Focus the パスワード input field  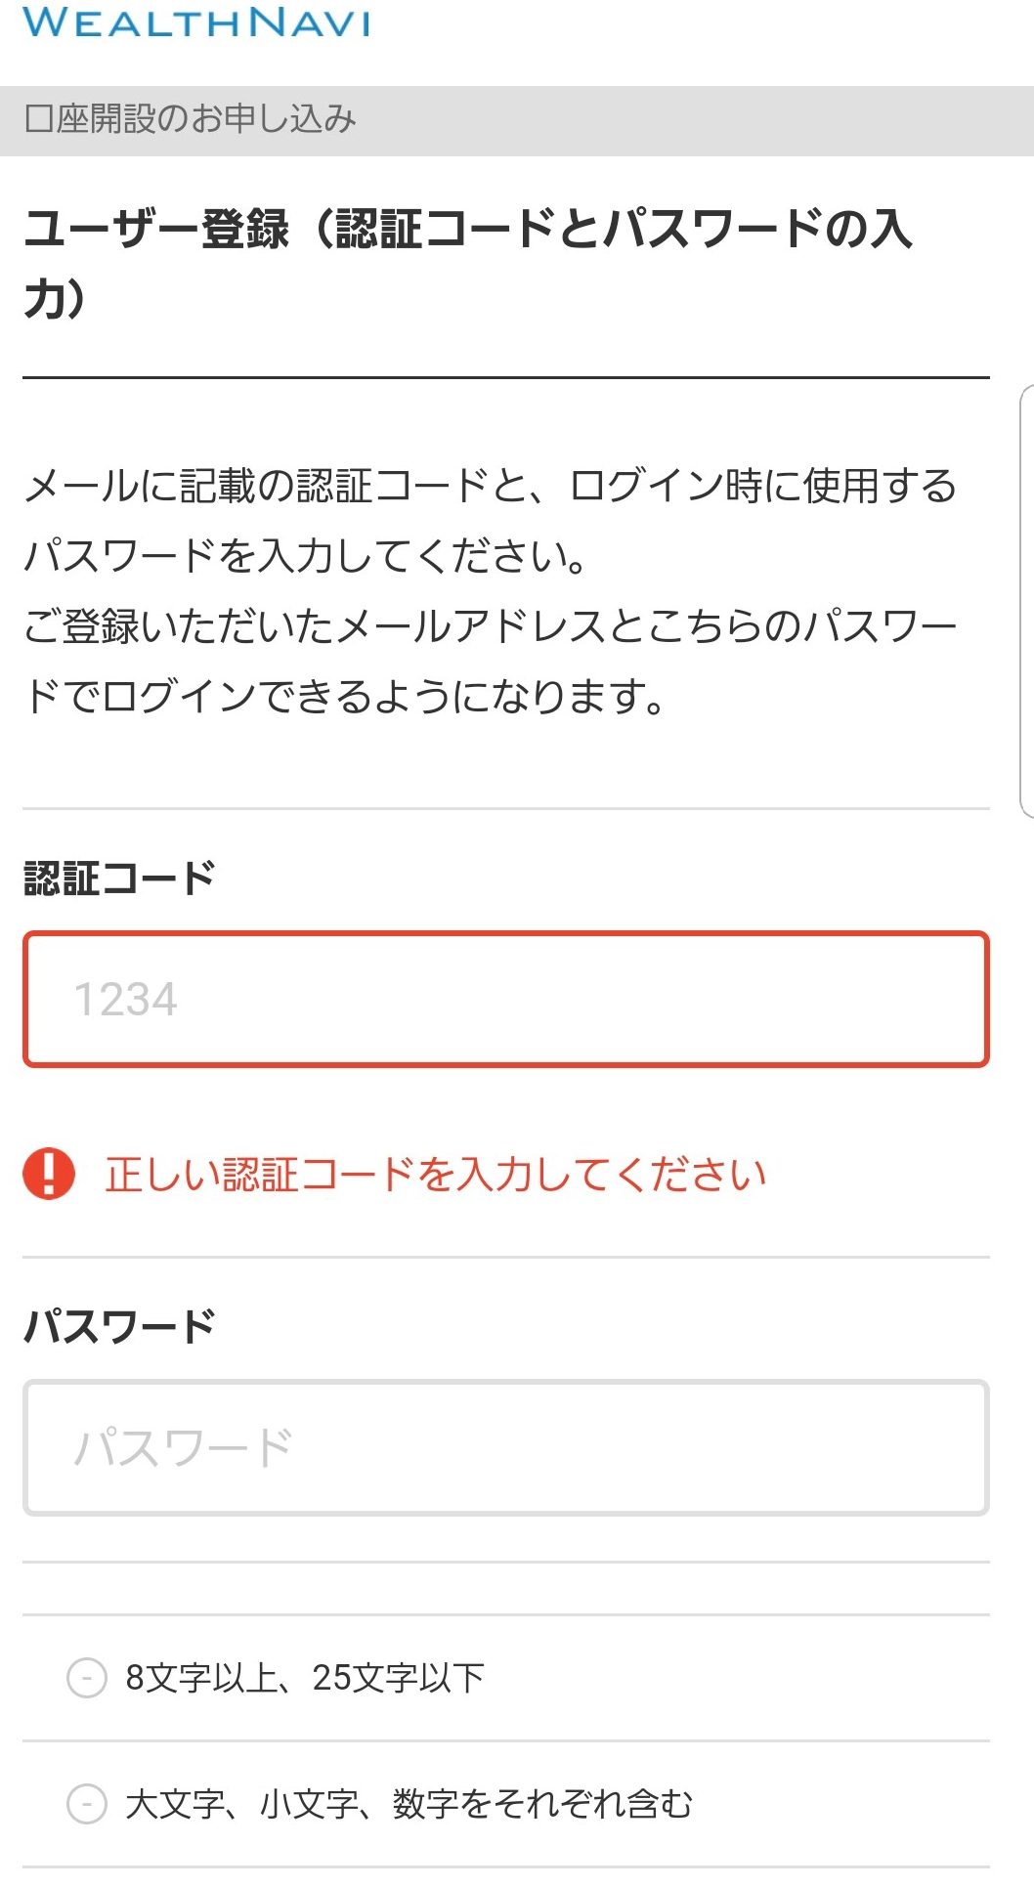tap(506, 1447)
